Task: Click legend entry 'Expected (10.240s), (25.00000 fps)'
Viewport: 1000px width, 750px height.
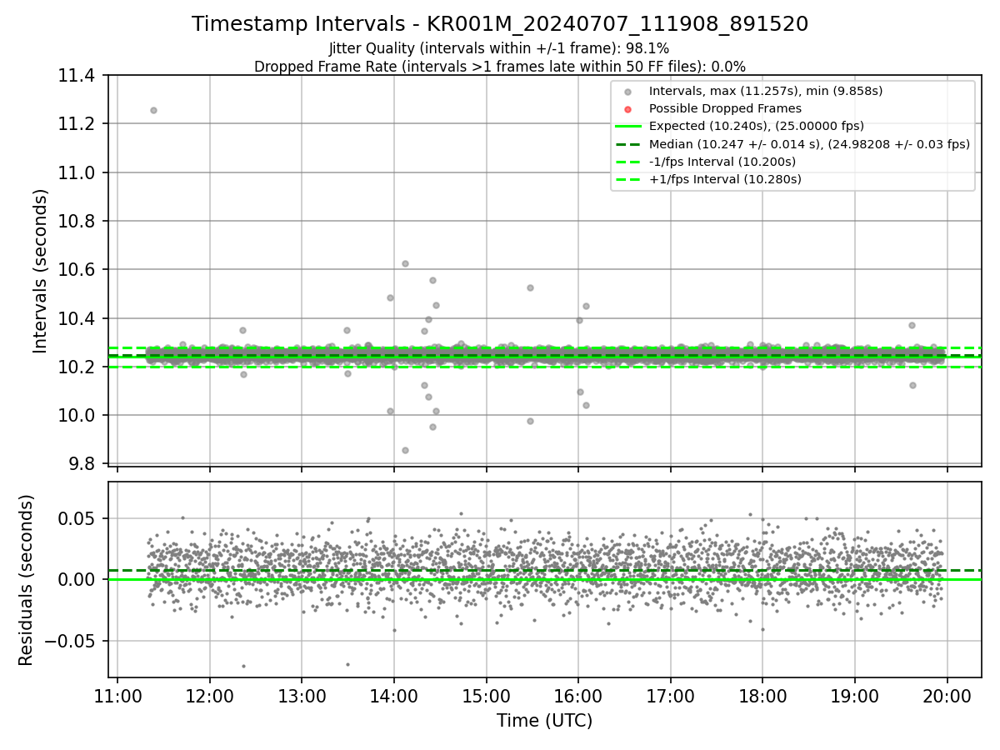Action: coord(757,126)
